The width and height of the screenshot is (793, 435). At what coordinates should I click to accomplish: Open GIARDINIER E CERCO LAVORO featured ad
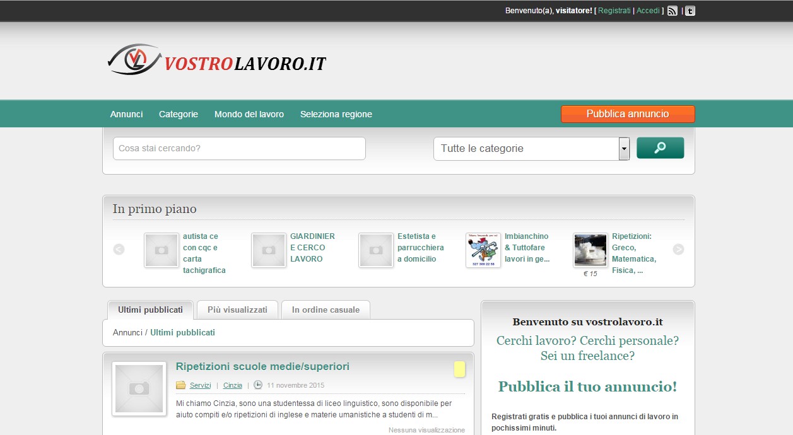[x=312, y=247]
